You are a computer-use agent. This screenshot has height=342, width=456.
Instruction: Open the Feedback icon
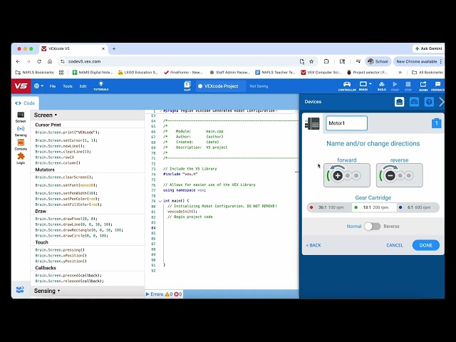click(437, 85)
